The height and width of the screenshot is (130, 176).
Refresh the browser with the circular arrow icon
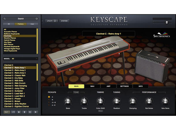coord(30,112)
